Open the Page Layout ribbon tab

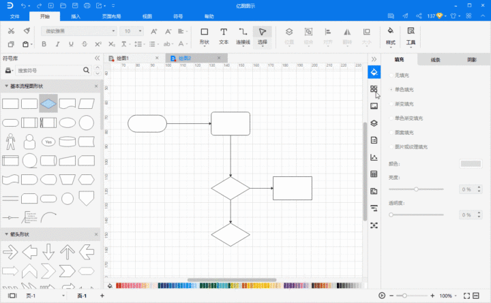pyautogui.click(x=111, y=16)
